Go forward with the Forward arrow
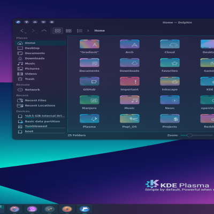 click(x=34, y=31)
